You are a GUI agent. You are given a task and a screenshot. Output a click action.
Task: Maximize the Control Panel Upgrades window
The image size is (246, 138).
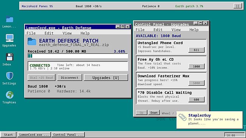200,23
